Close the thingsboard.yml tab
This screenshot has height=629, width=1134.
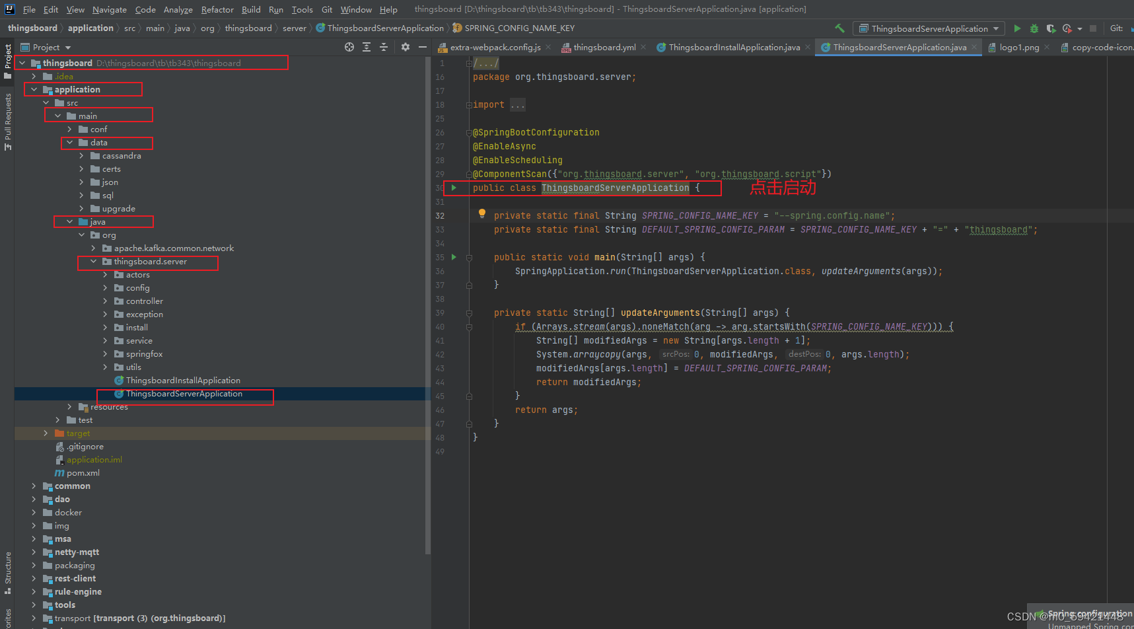tap(645, 48)
